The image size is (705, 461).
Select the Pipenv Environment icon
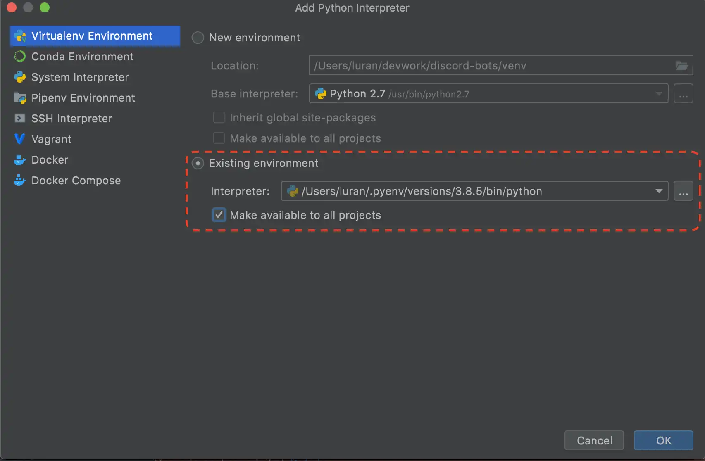[x=19, y=98]
